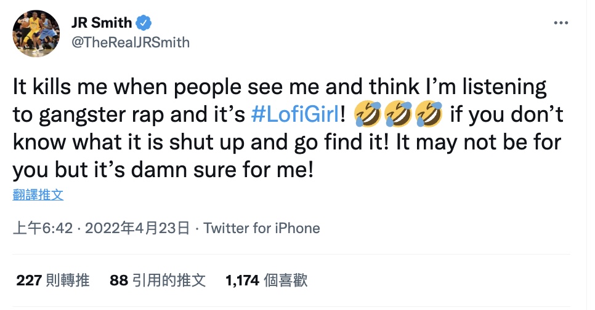
Task: Show the 1,174 個喜歡 likes list
Action: pyautogui.click(x=267, y=281)
